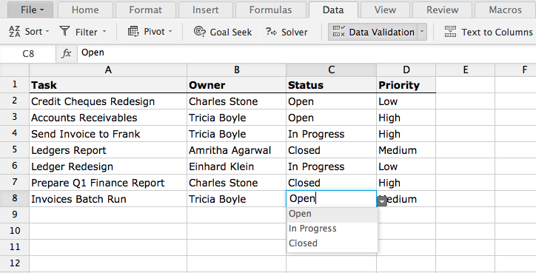The height and width of the screenshot is (273, 536).
Task: Click the Solver question-arrow icon
Action: [x=272, y=32]
